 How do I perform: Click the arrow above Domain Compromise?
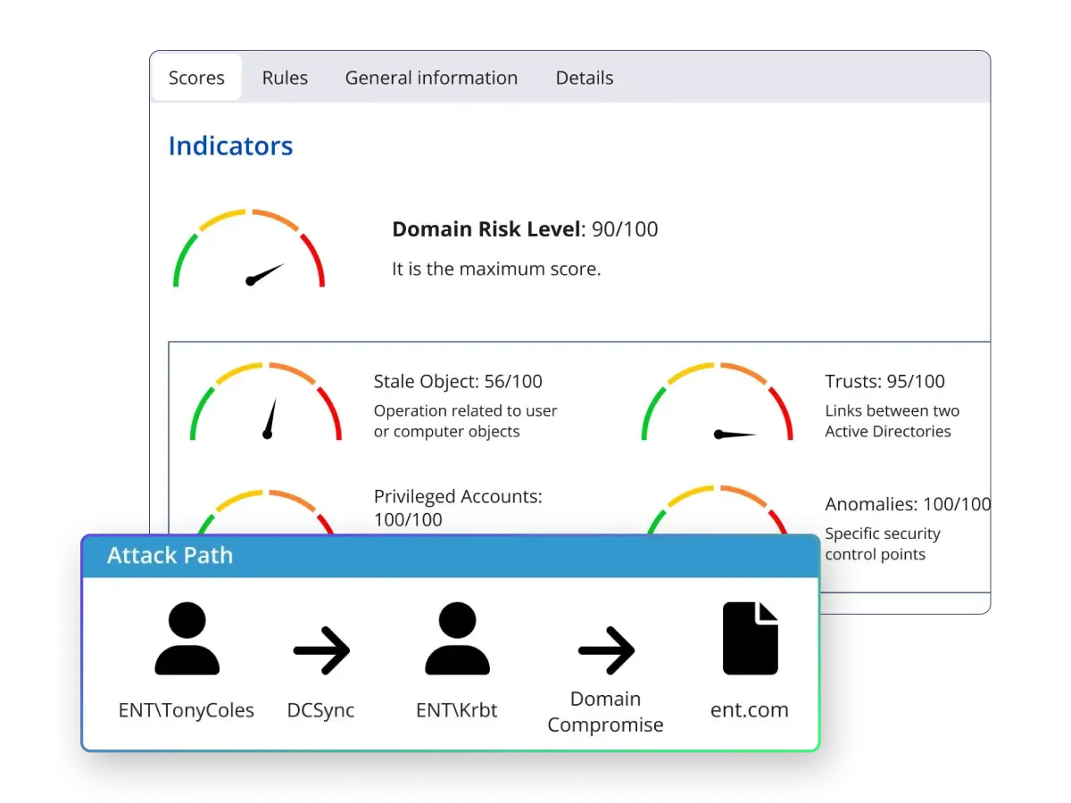(x=606, y=650)
